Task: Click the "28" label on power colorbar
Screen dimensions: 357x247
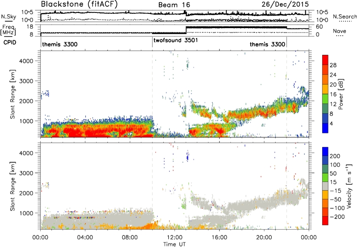Action: click(x=333, y=65)
